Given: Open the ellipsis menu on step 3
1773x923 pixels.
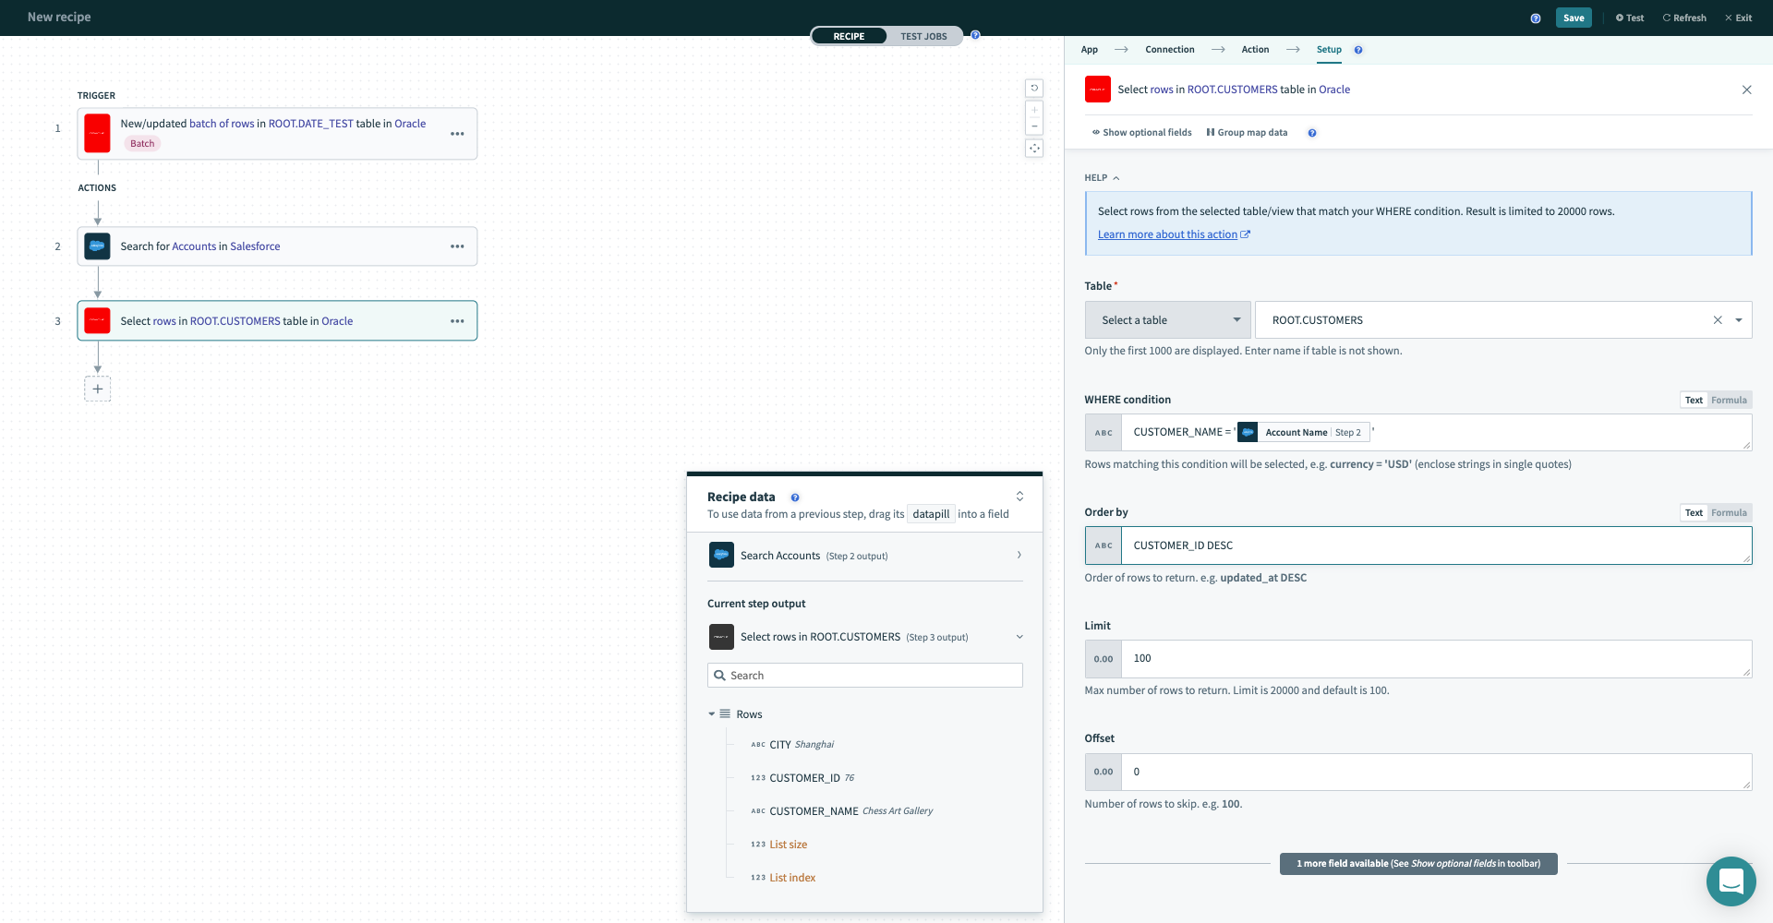Looking at the screenshot, I should [457, 320].
